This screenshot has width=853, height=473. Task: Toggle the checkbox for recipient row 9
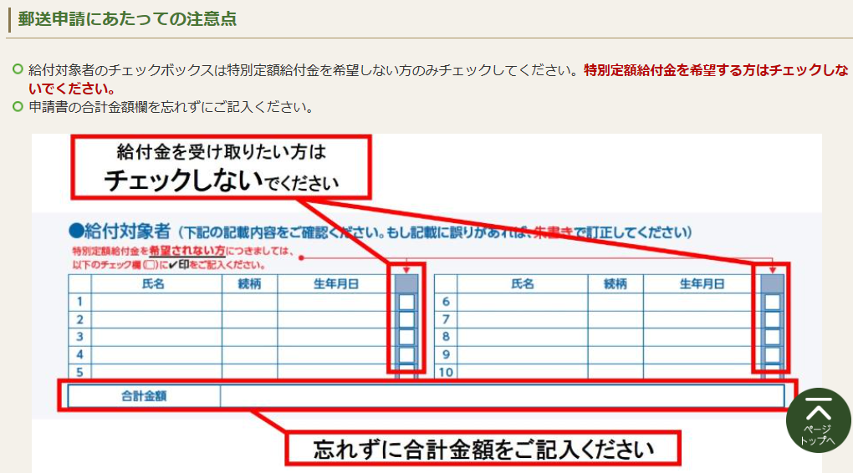pyautogui.click(x=772, y=355)
